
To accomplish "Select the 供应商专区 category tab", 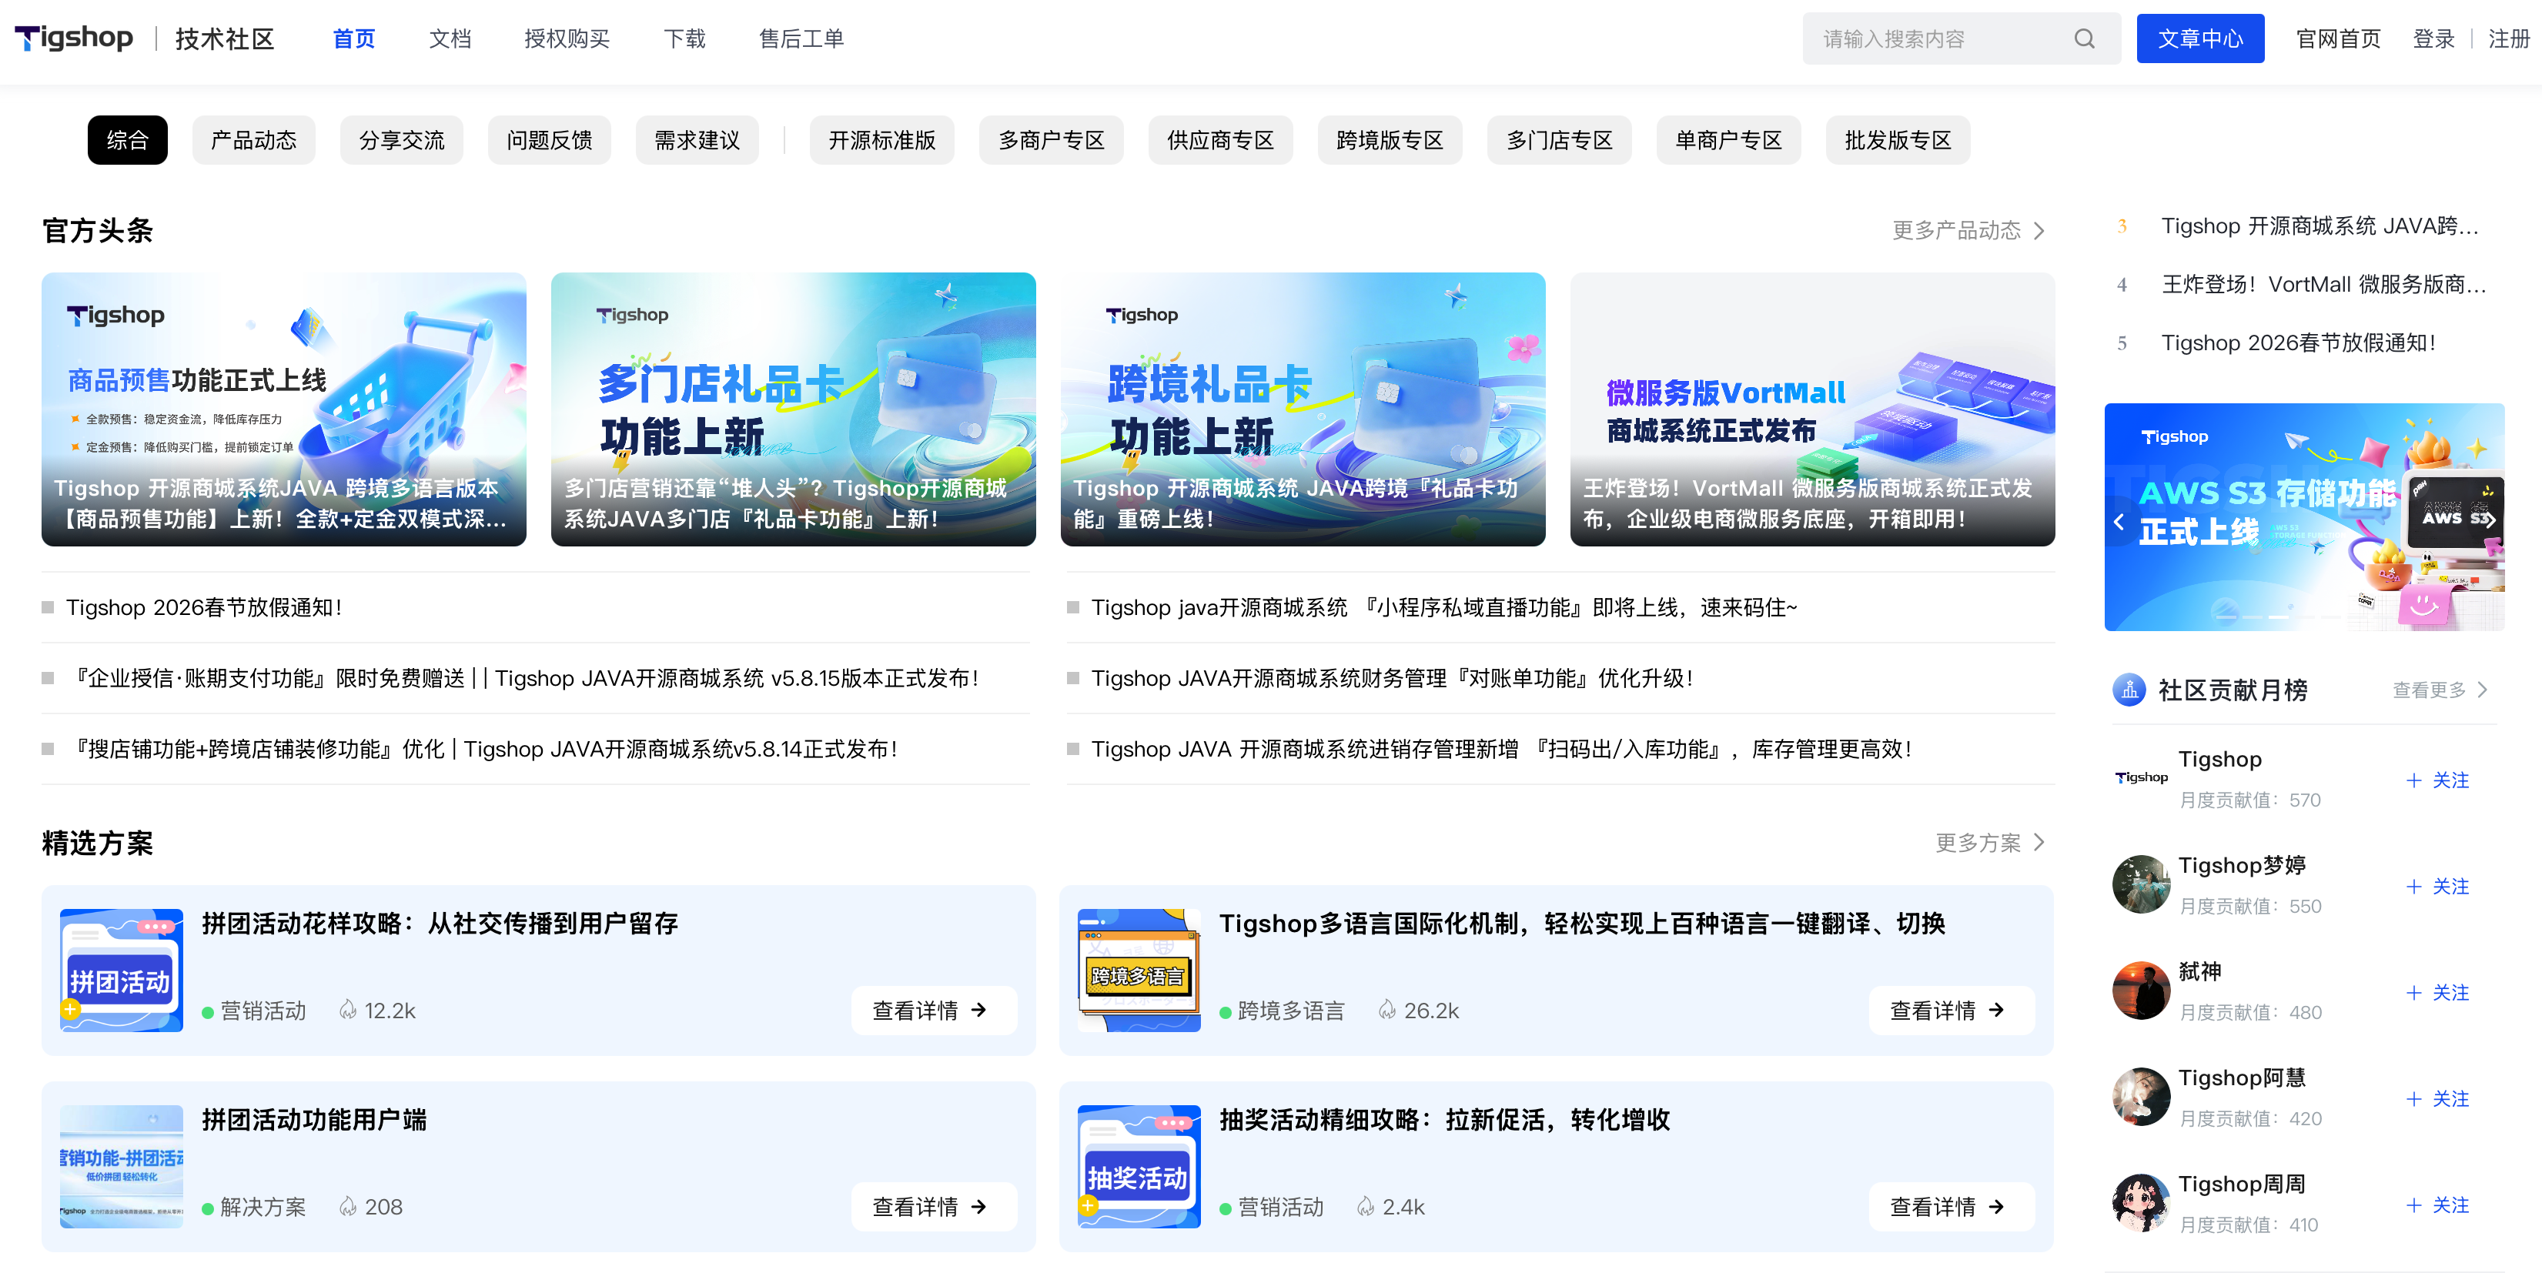I will coord(1221,140).
